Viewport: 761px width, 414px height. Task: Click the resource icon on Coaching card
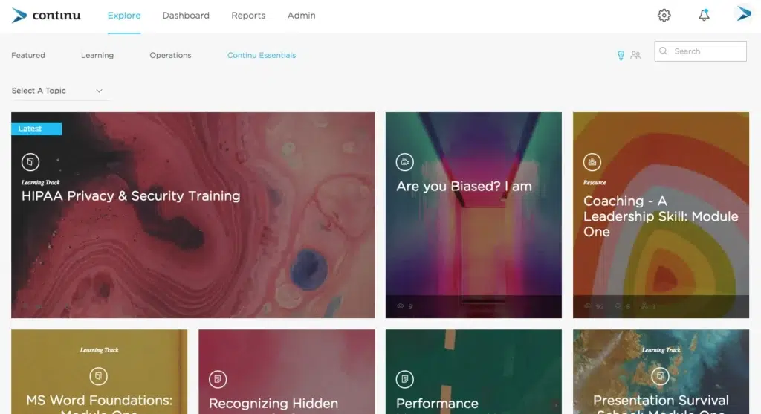[592, 161]
